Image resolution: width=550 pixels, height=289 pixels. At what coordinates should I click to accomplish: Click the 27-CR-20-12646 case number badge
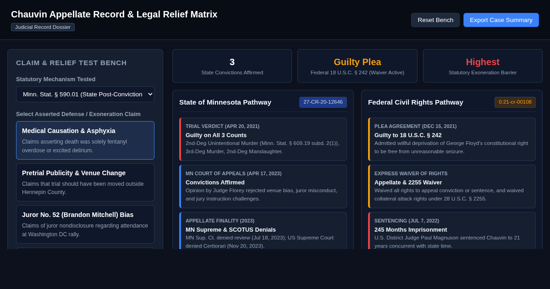323,102
